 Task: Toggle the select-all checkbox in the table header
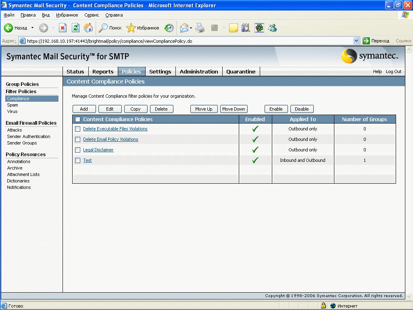click(78, 119)
